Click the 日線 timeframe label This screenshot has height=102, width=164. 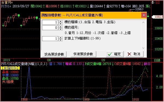[x=157, y=60]
